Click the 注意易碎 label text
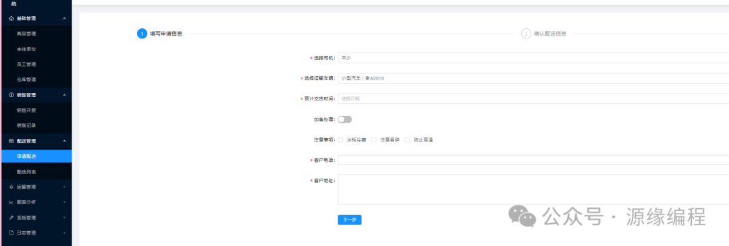The image size is (729, 246). pos(389,140)
